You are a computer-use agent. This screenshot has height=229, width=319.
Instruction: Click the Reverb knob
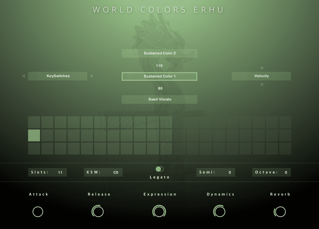[280, 212]
